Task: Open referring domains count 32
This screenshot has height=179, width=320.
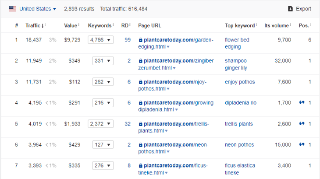Action: coord(128,124)
